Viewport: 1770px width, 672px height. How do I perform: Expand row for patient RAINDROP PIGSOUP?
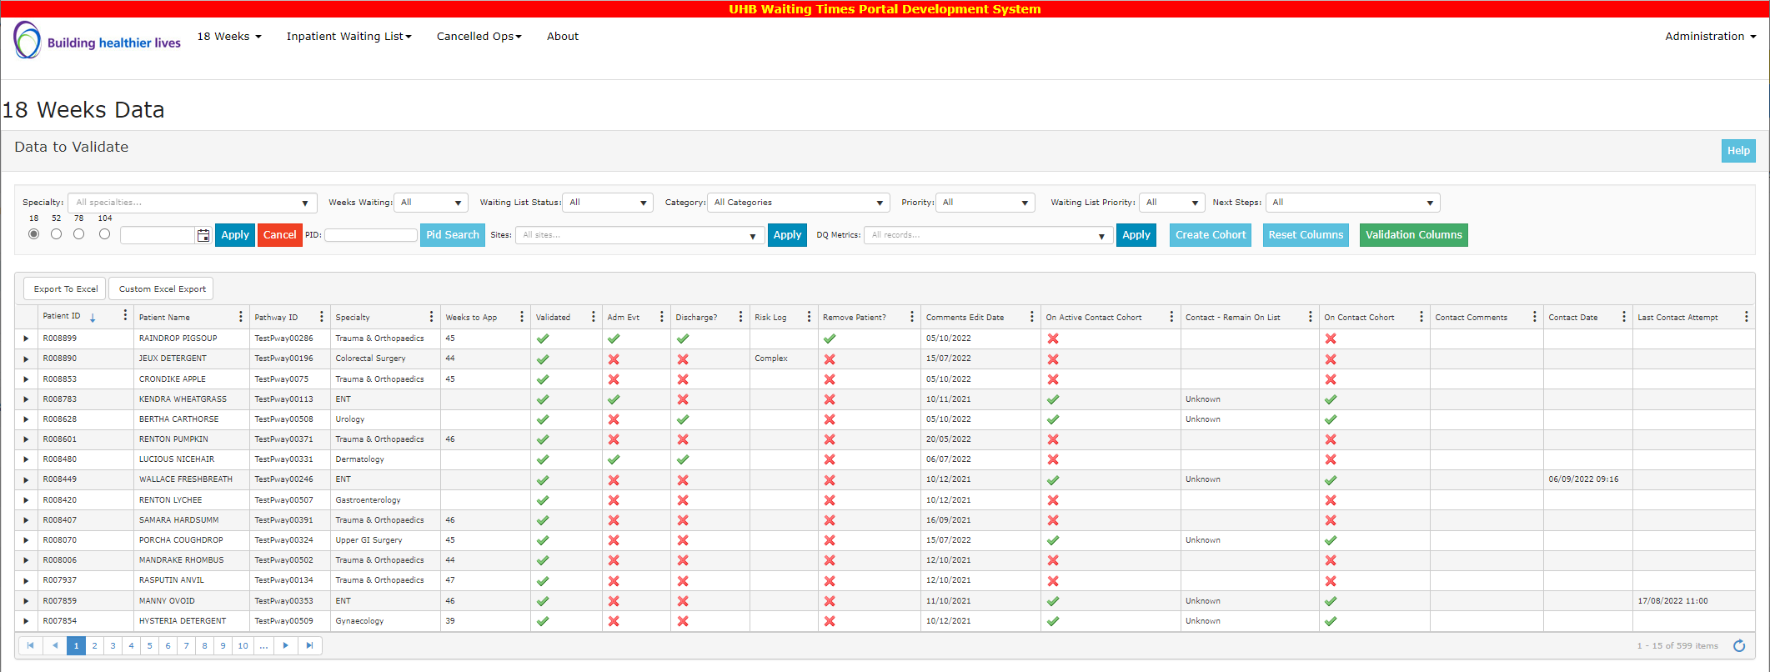tap(26, 339)
